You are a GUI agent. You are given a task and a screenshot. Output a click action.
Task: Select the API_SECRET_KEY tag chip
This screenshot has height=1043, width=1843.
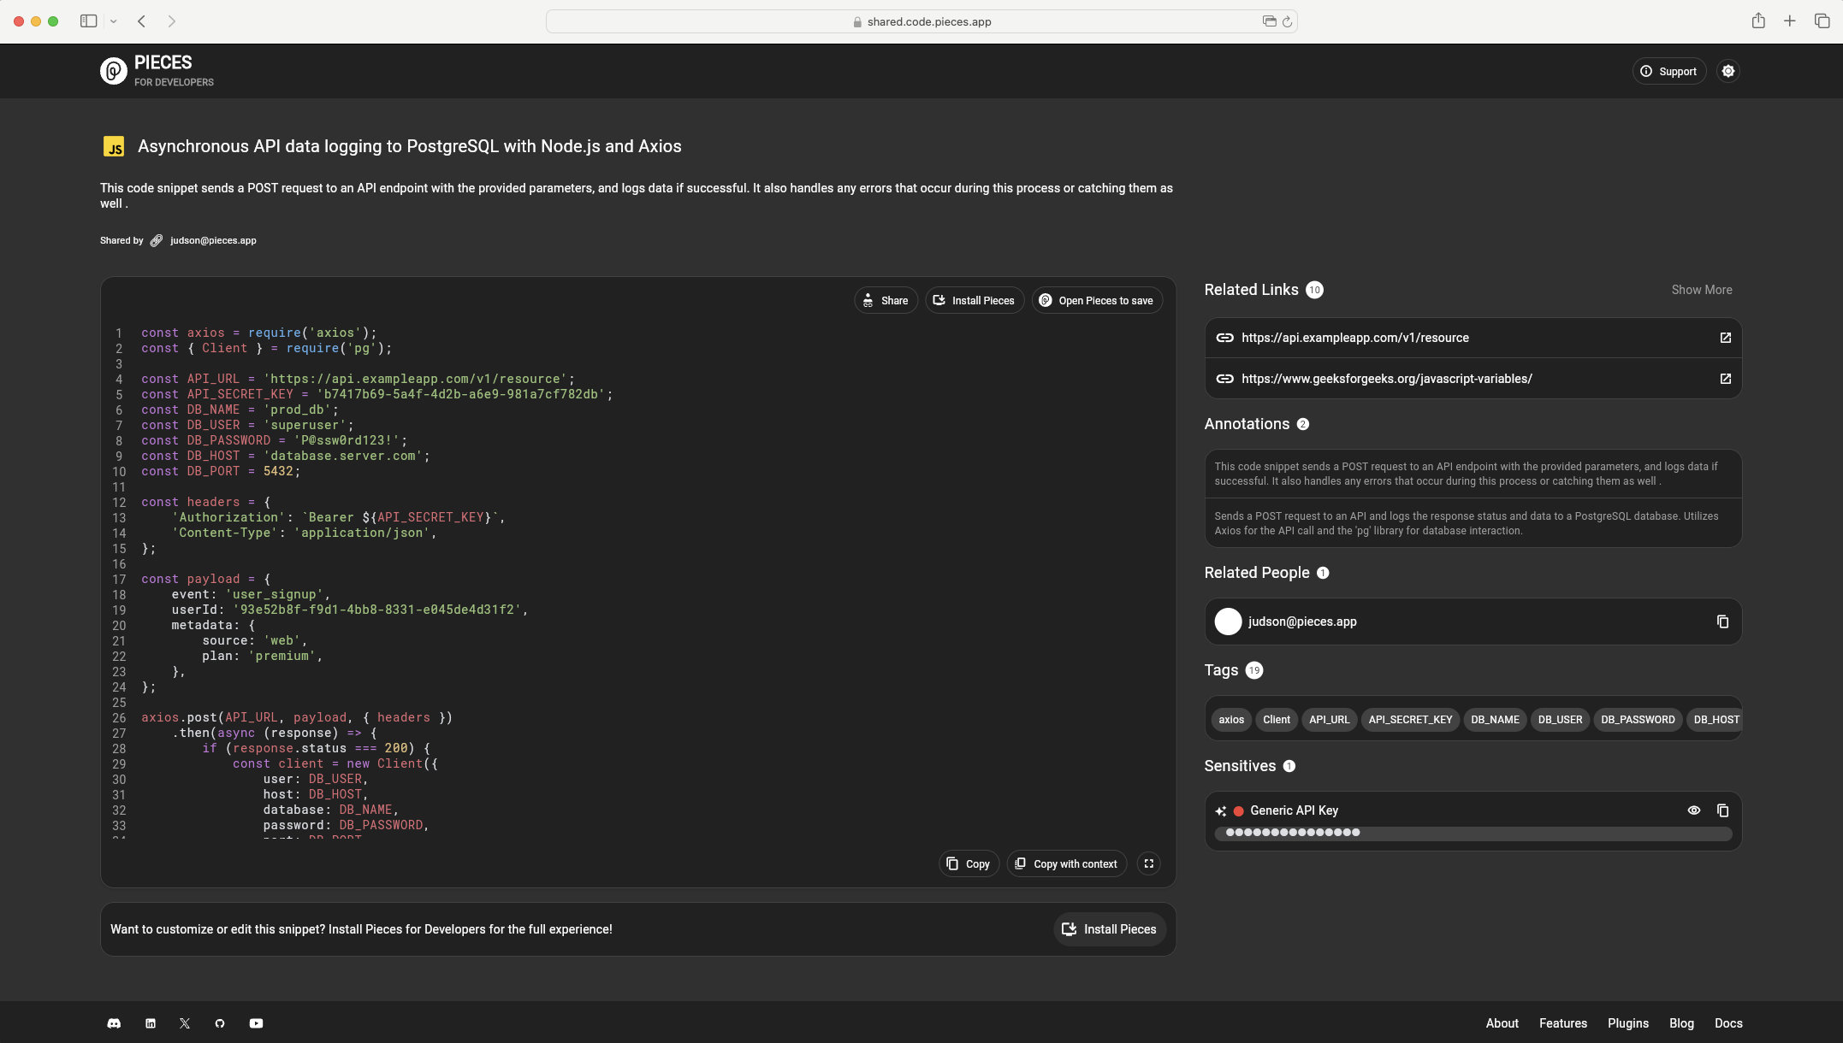[x=1409, y=720]
